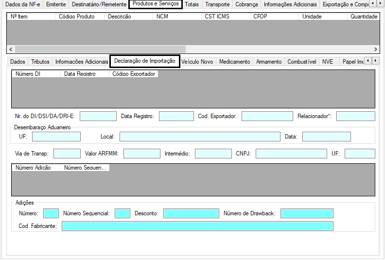Open top-level Informações Adicionais tab
Viewport: 385px width, 260px height.
pos(290,4)
